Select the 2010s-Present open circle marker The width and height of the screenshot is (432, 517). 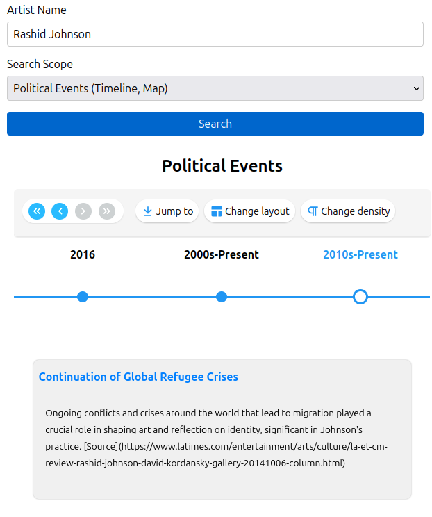[x=360, y=297]
